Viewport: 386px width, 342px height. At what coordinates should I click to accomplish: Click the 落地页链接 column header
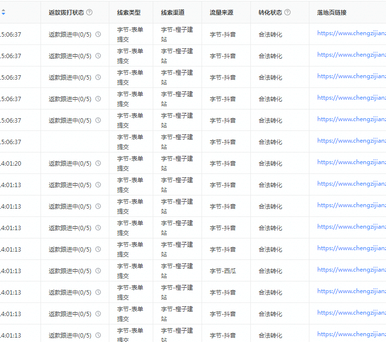point(332,13)
